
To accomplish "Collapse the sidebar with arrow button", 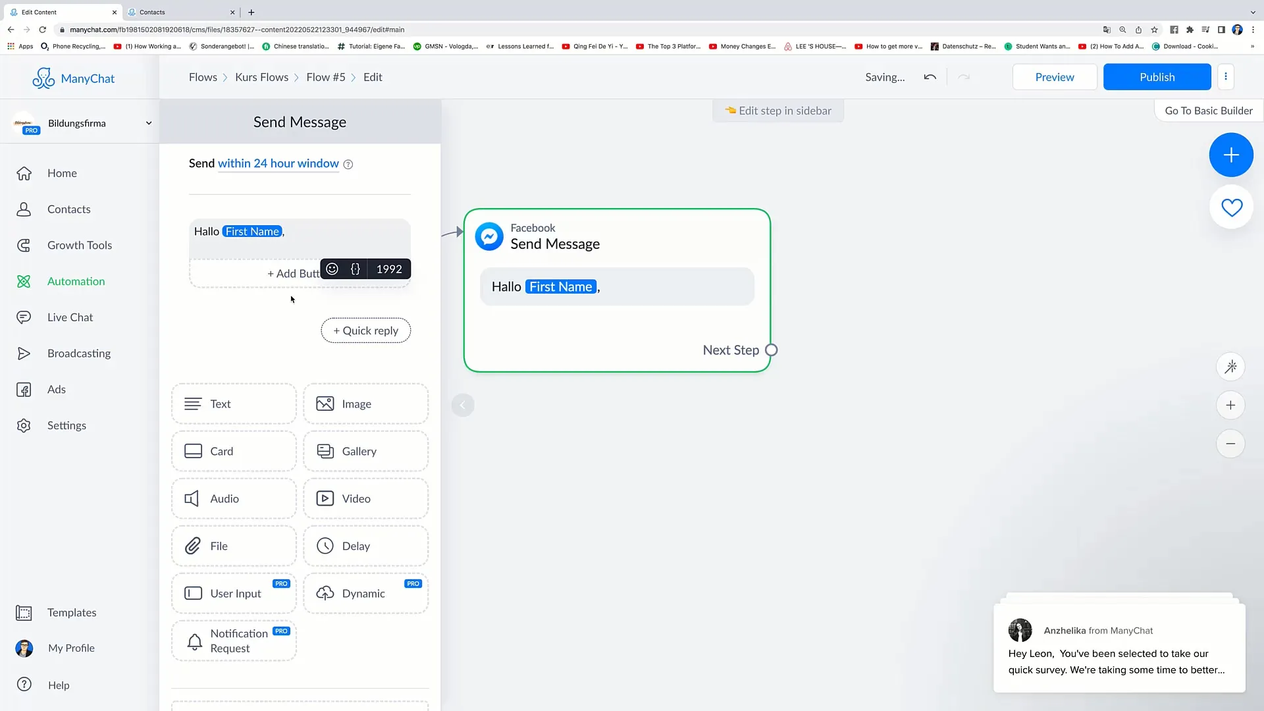I will (462, 405).
